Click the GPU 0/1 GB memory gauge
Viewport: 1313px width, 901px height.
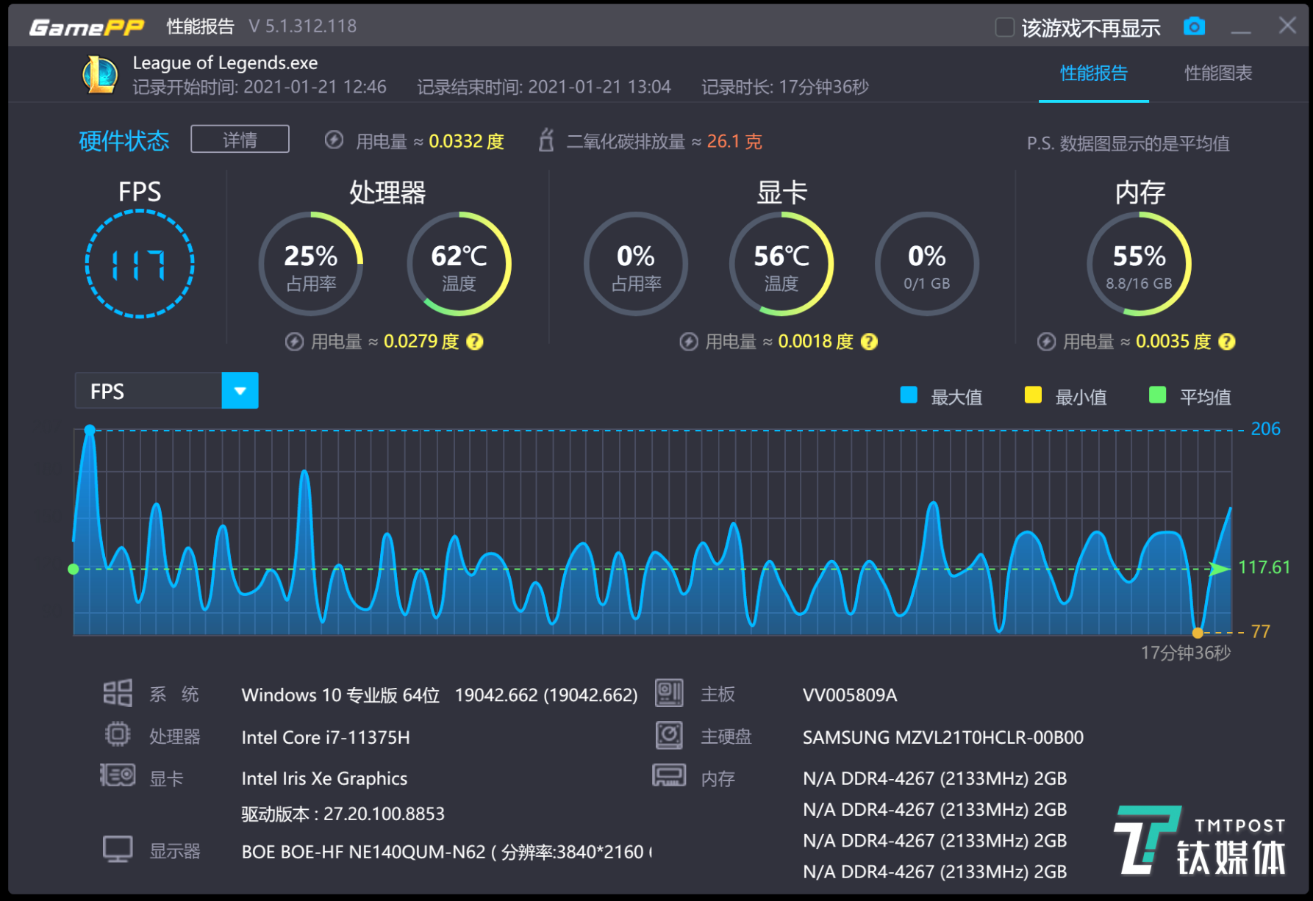point(927,264)
